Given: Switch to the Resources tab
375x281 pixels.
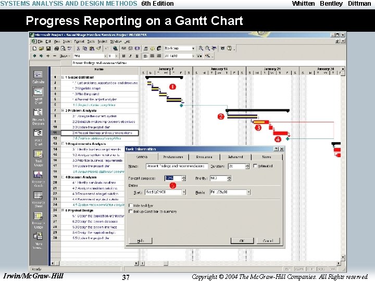Looking at the screenshot, I should point(204,157).
